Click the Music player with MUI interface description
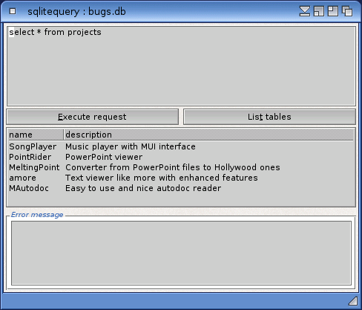Viewport: 362px width, 310px height. tap(131, 146)
